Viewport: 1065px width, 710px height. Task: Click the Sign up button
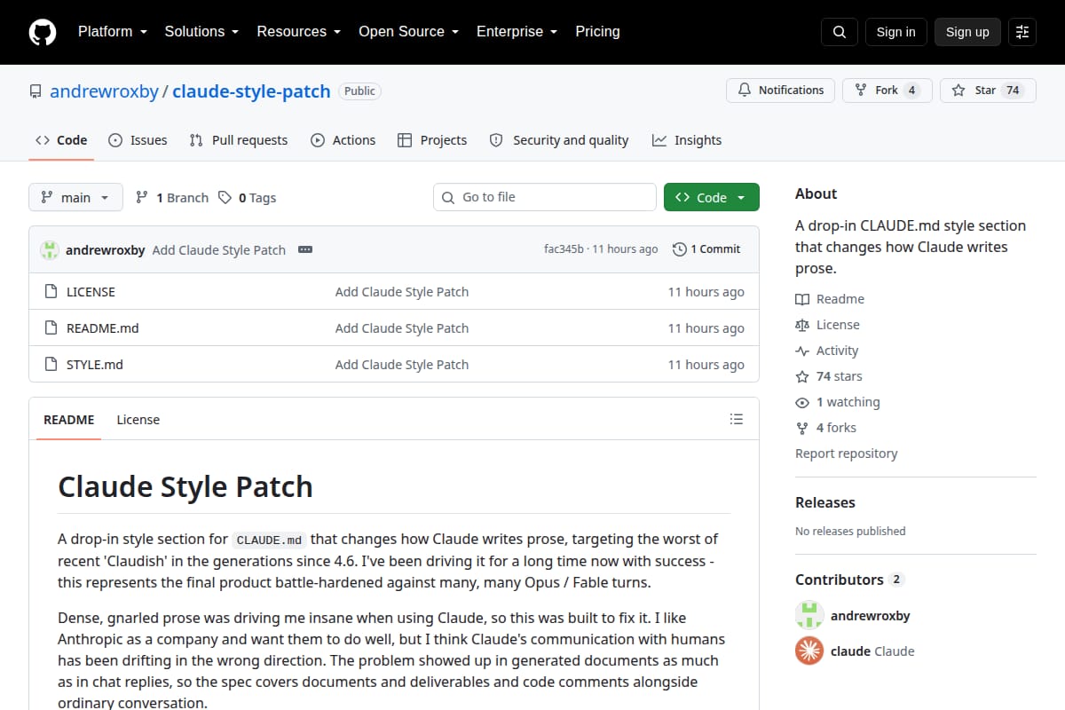967,32
